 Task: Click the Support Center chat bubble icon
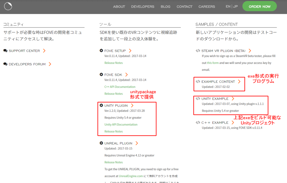[x=5, y=51]
